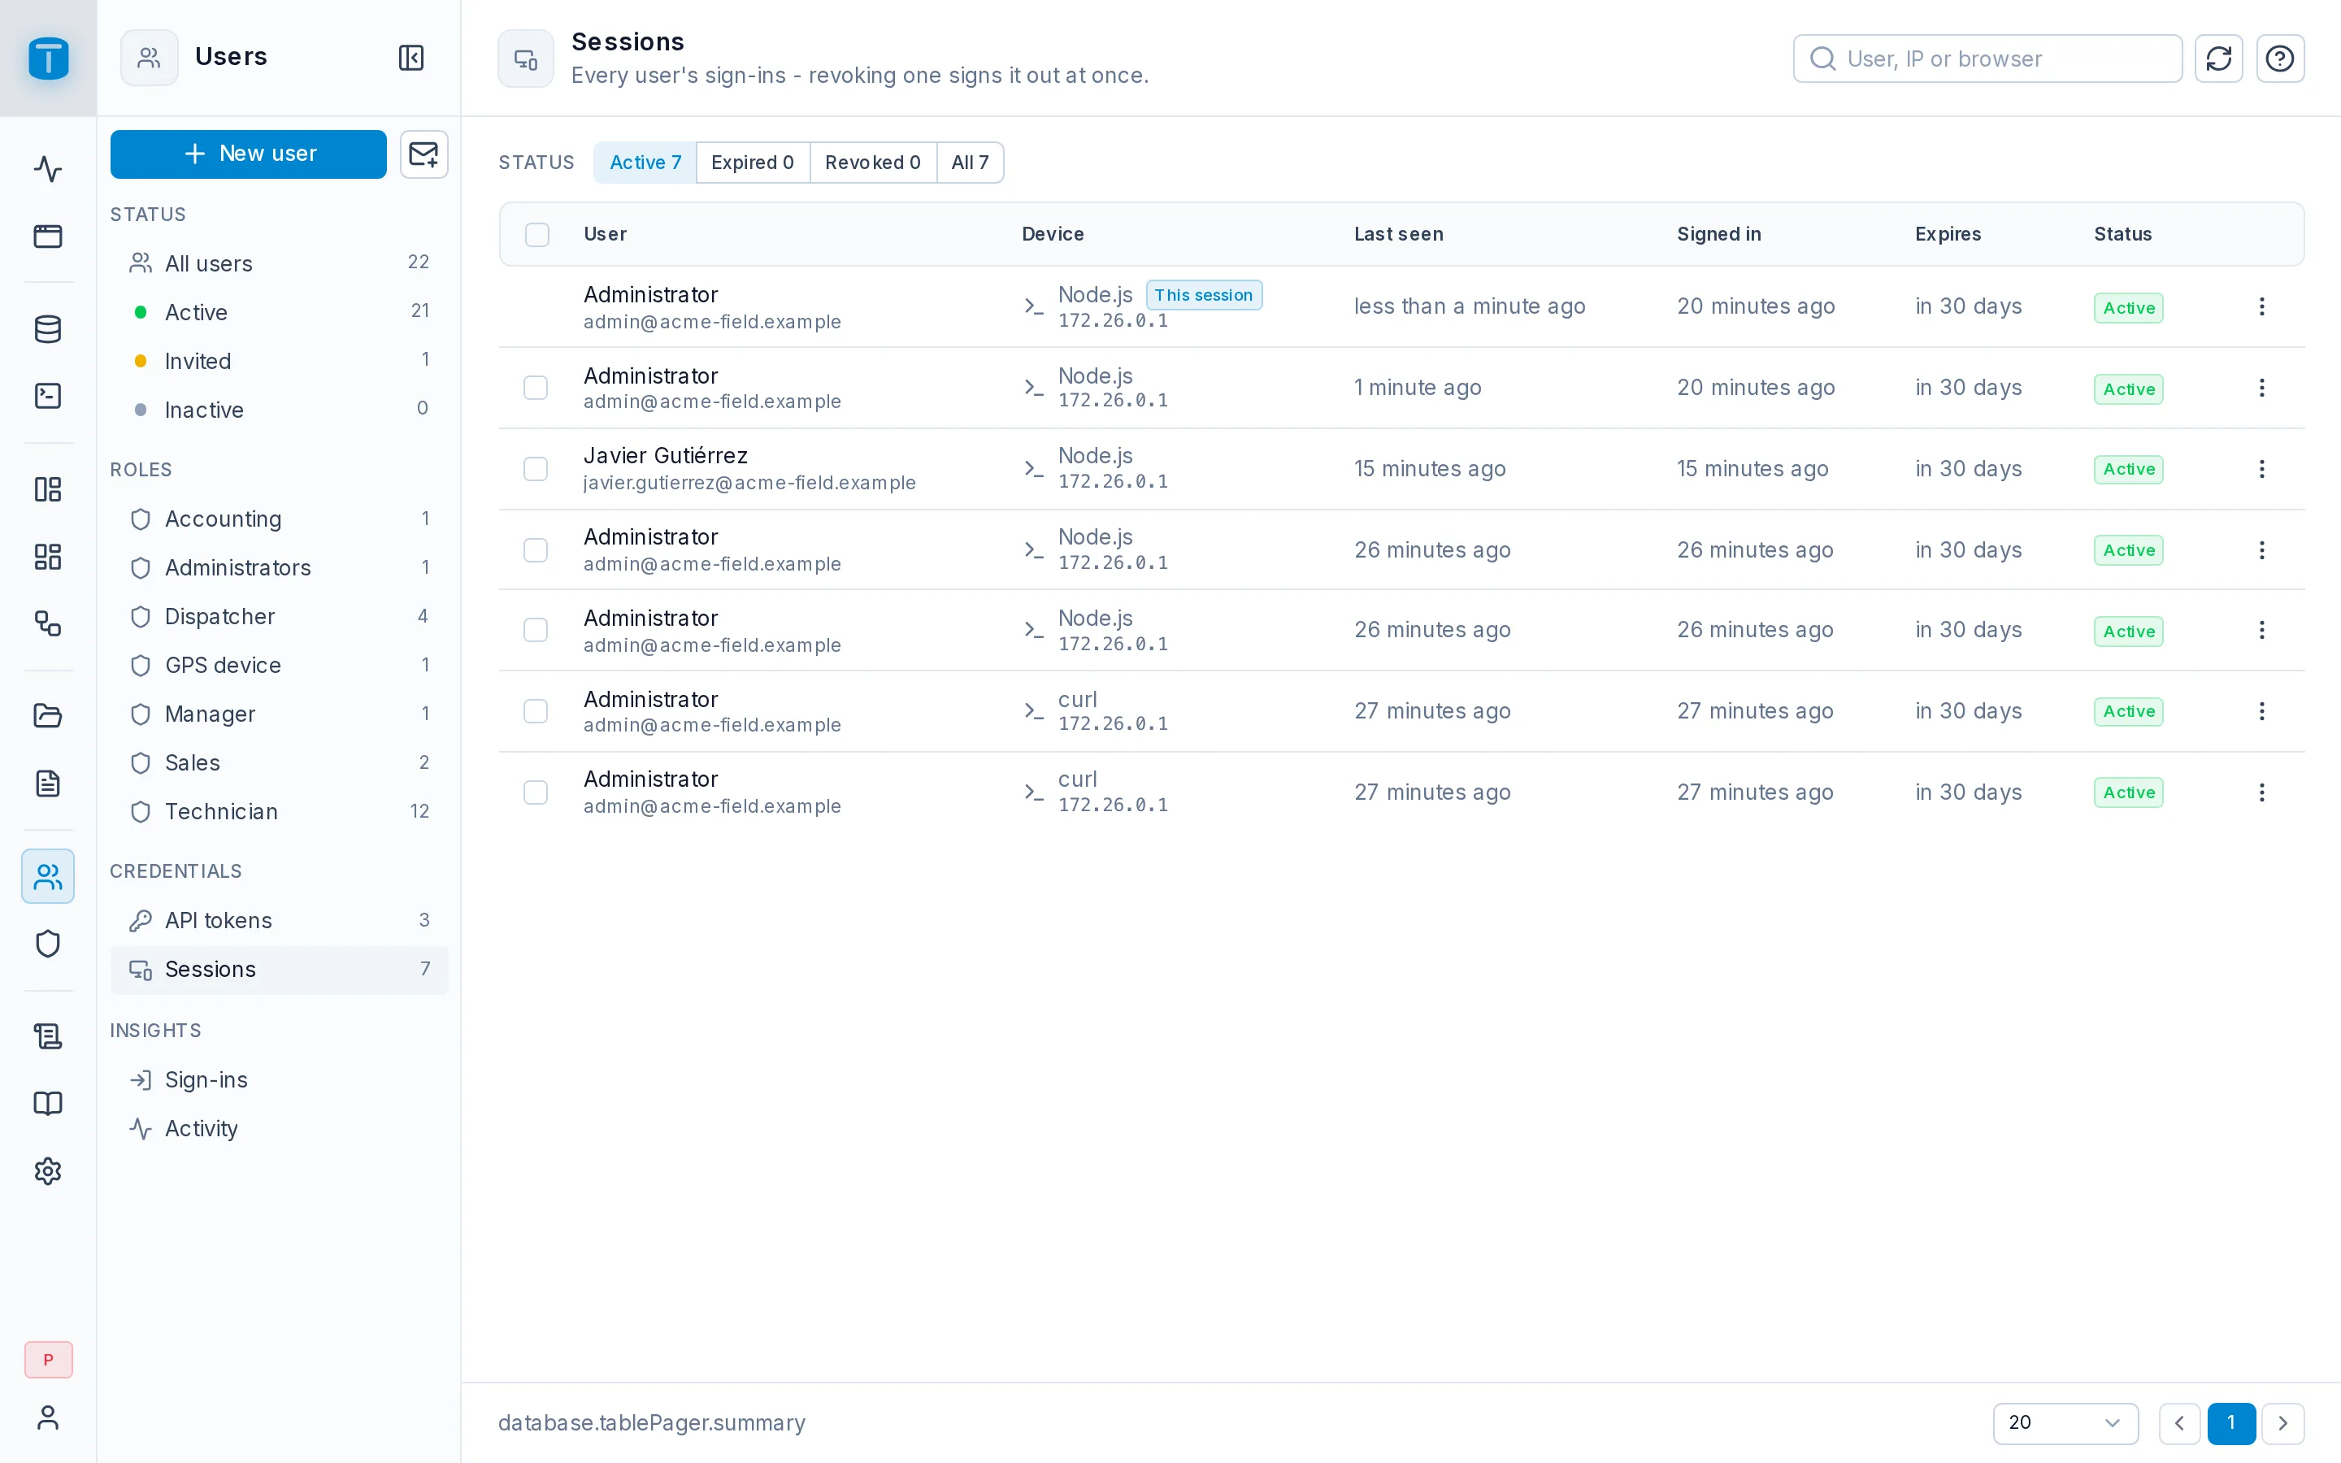Switch to the All 7 status tab

point(971,163)
